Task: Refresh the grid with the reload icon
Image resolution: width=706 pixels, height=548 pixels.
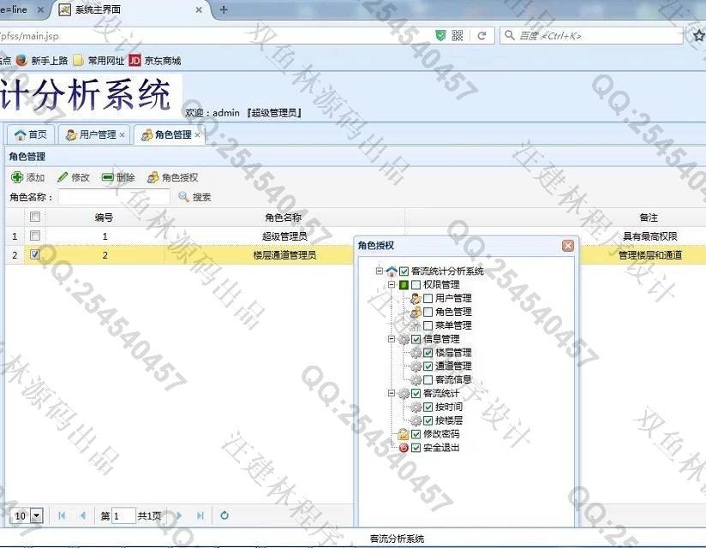Action: click(x=224, y=515)
